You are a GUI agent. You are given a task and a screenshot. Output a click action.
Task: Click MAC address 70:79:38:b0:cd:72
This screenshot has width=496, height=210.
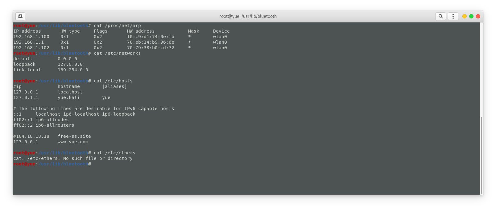click(x=151, y=48)
